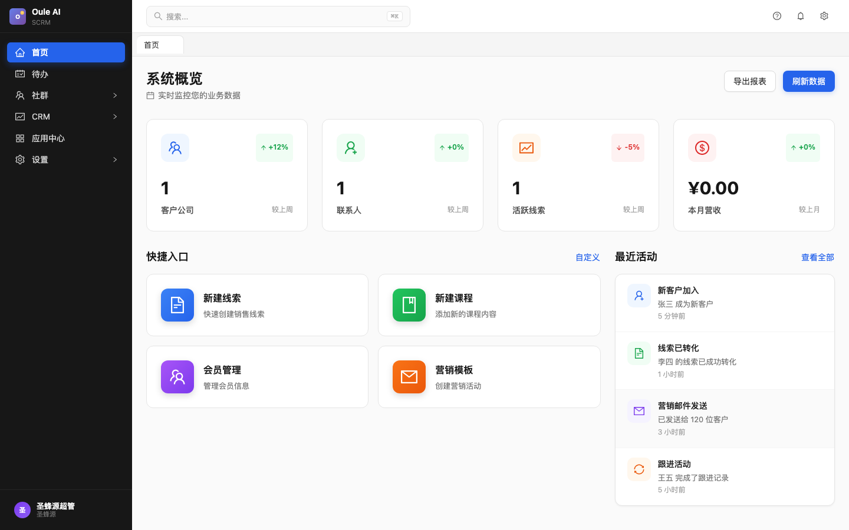Open the 新建课程 shortcut card
The image size is (849, 530).
click(x=489, y=305)
